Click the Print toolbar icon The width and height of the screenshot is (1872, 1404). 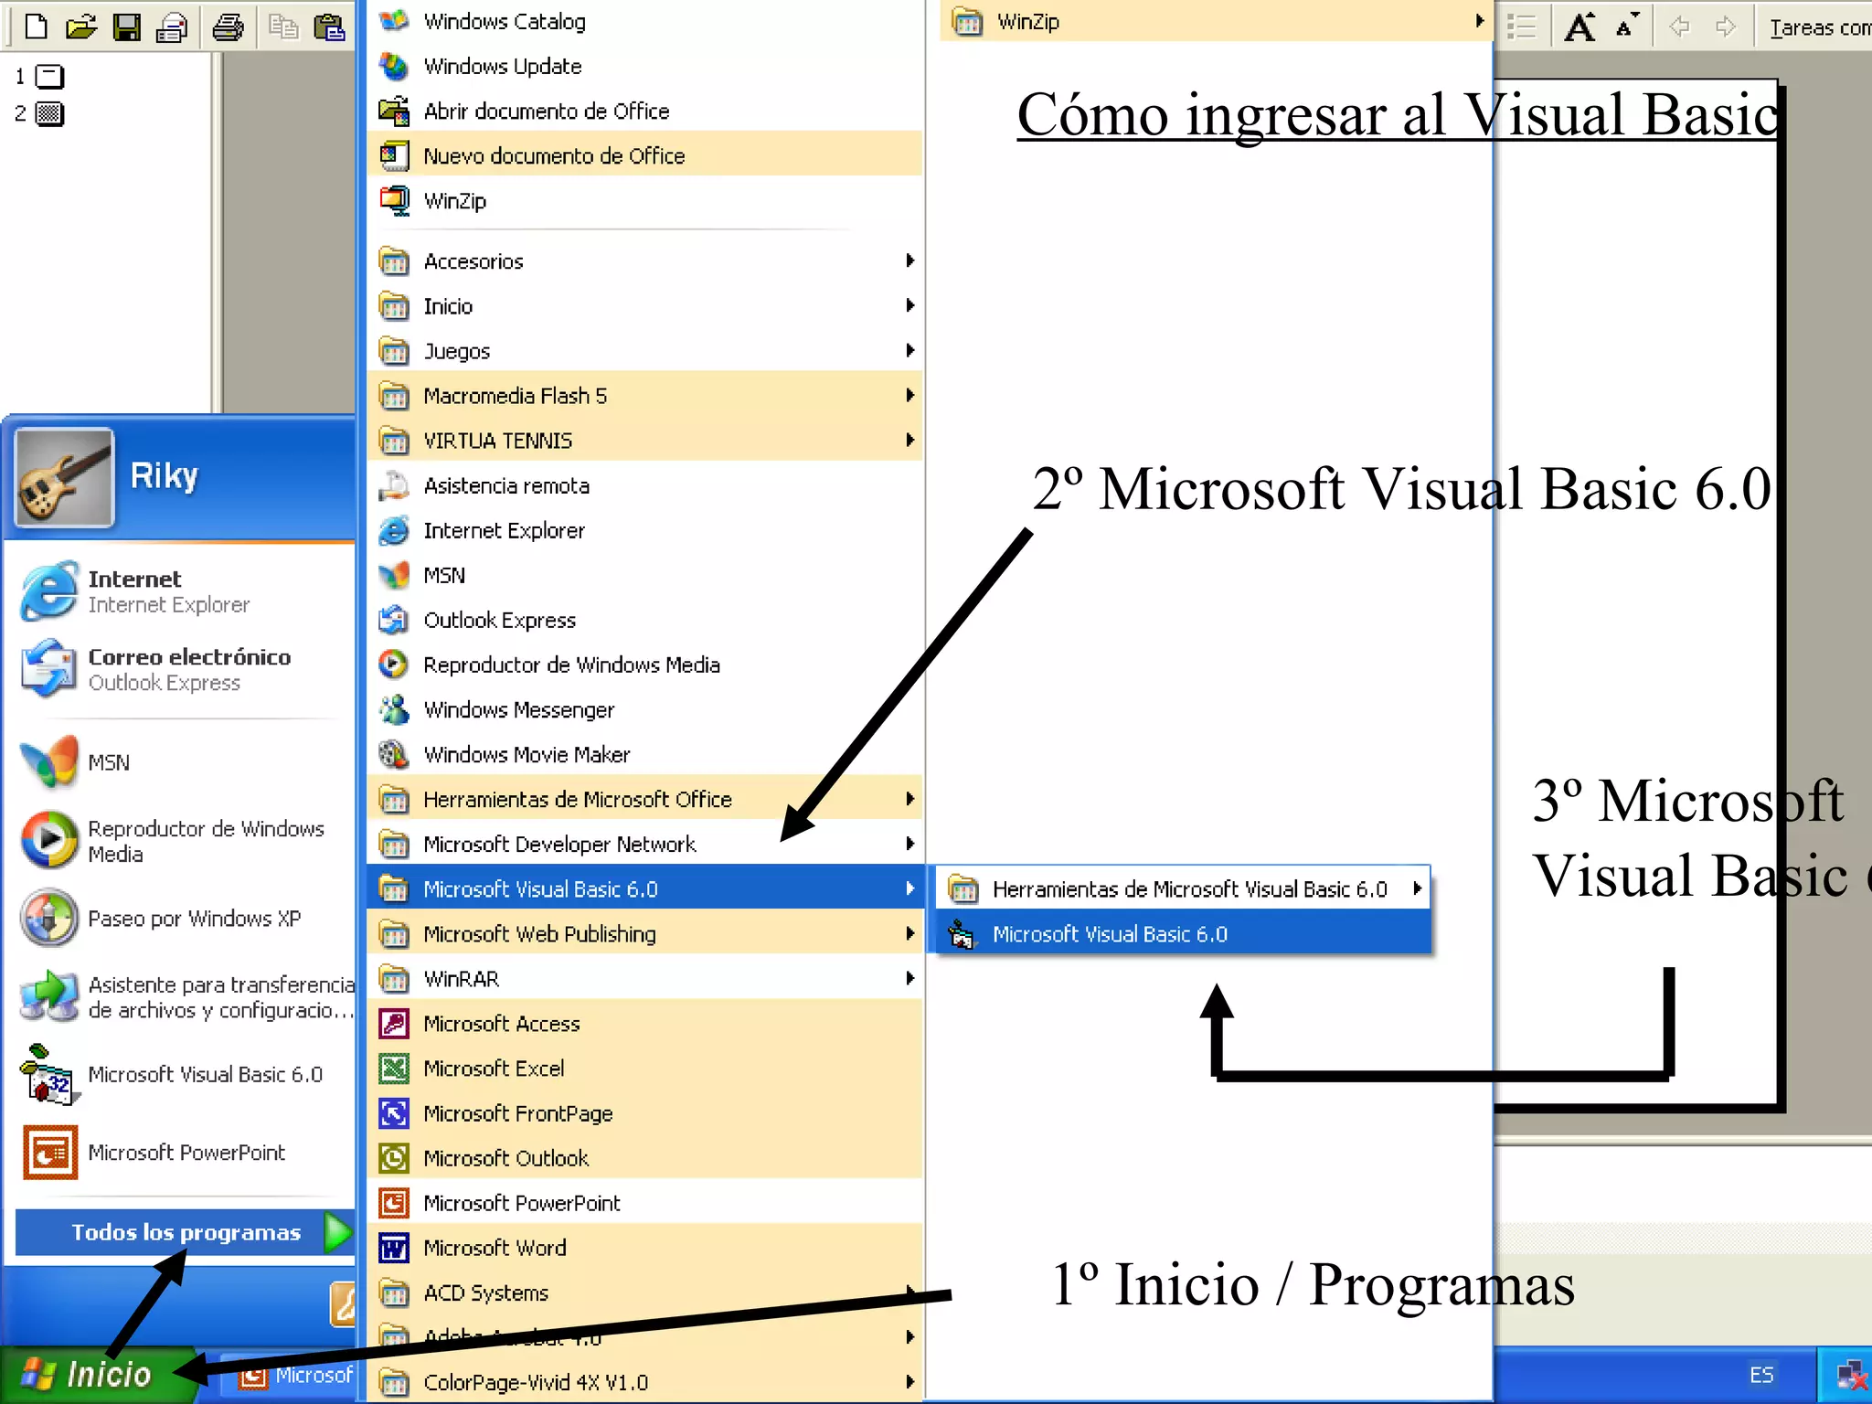click(228, 27)
